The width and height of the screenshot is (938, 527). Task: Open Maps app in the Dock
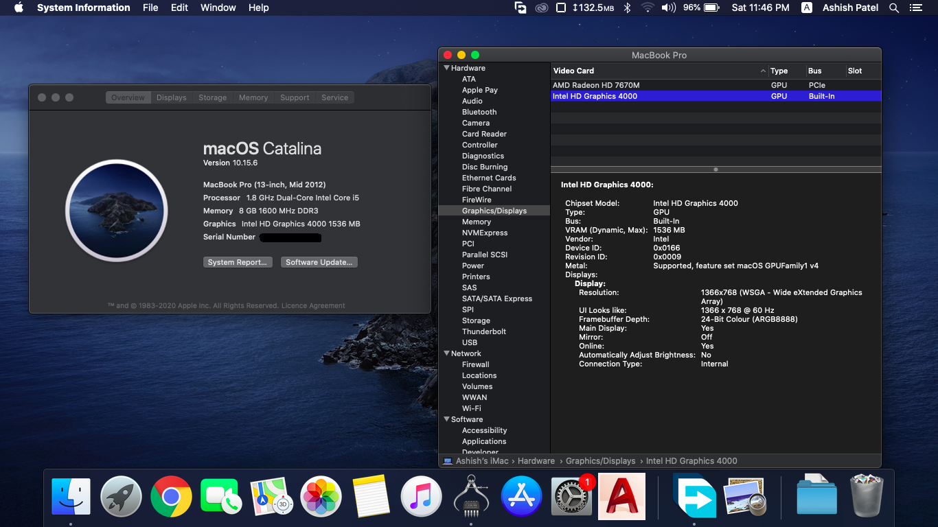click(271, 496)
